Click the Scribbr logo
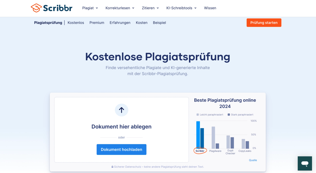 pyautogui.click(x=51, y=8)
